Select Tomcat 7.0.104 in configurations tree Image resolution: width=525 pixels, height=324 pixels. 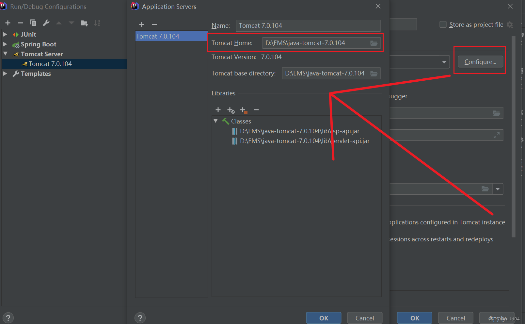click(50, 64)
